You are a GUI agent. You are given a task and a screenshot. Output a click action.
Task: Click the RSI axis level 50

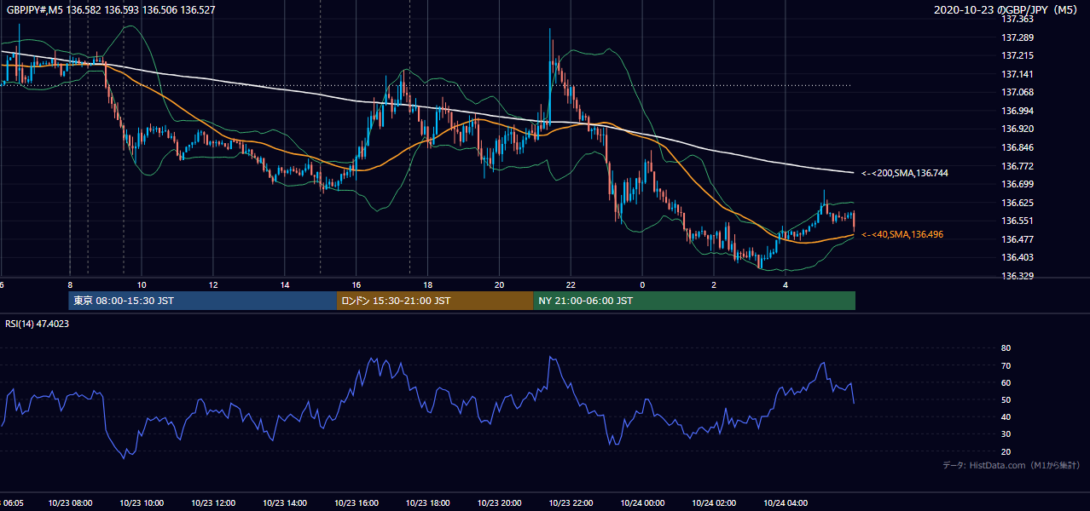click(1006, 399)
